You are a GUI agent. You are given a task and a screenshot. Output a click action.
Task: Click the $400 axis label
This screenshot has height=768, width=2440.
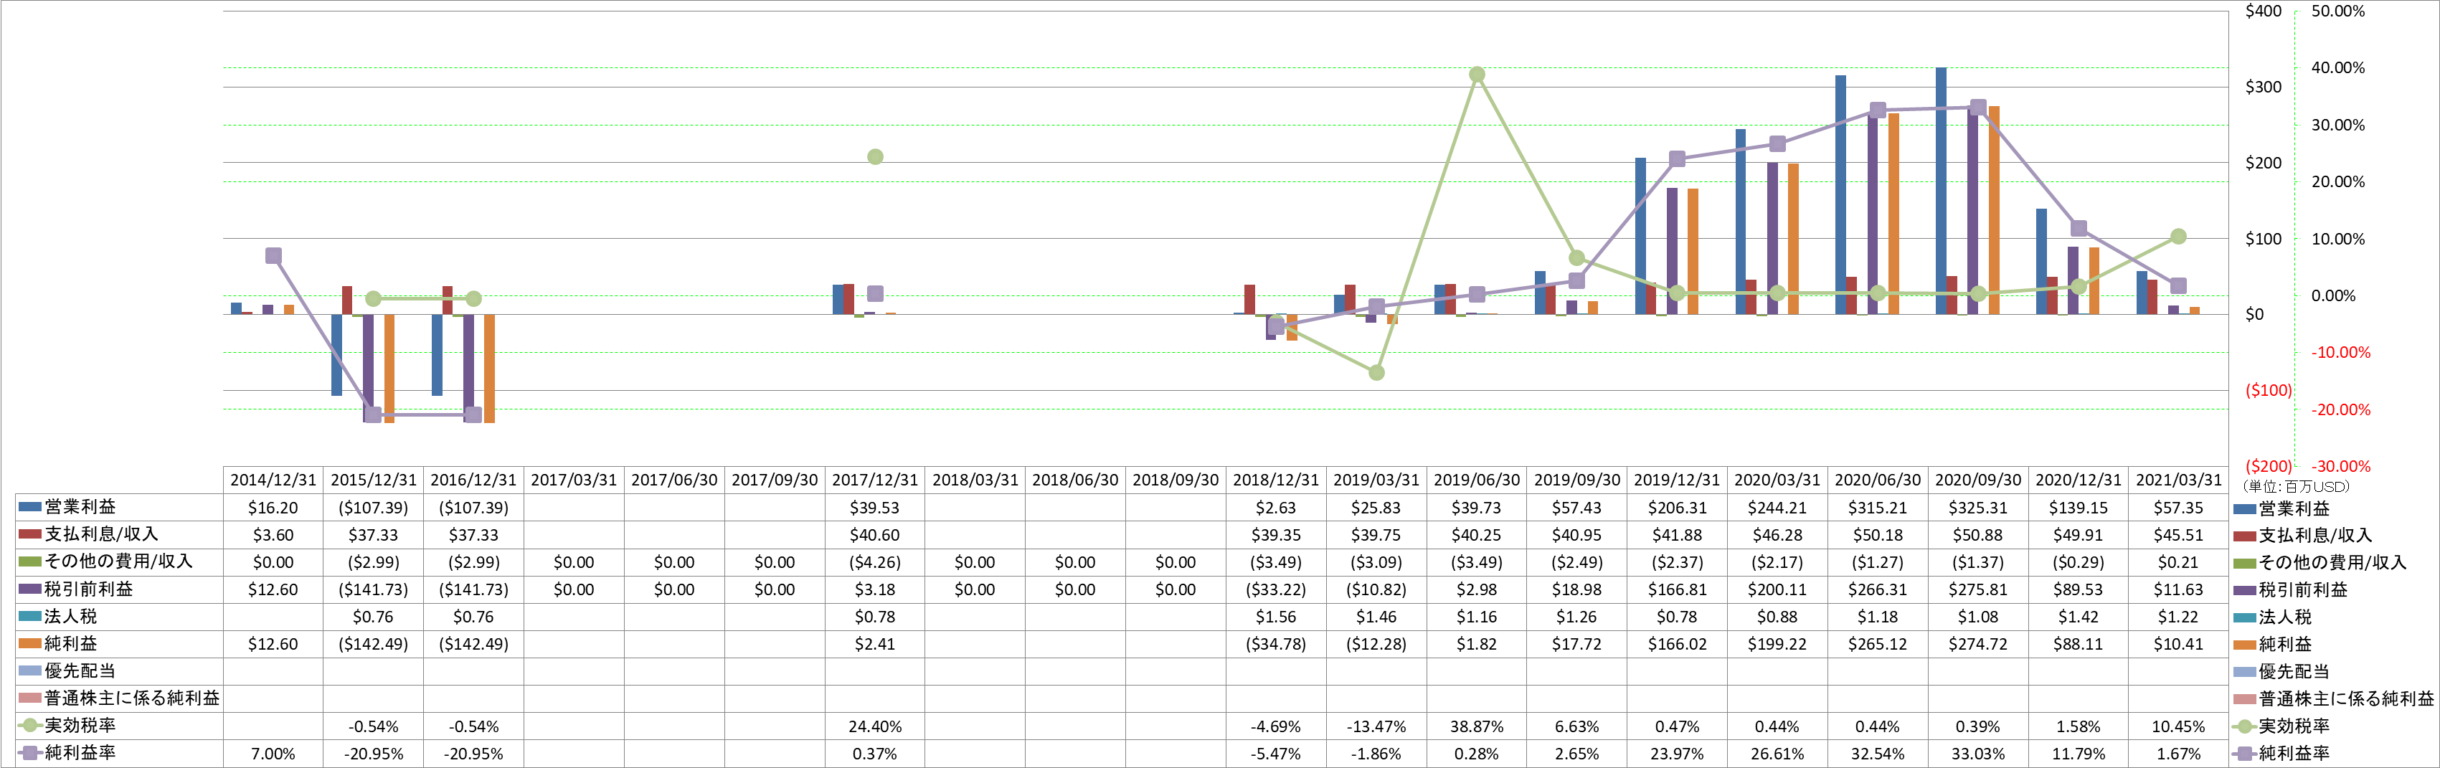[x=2263, y=11]
